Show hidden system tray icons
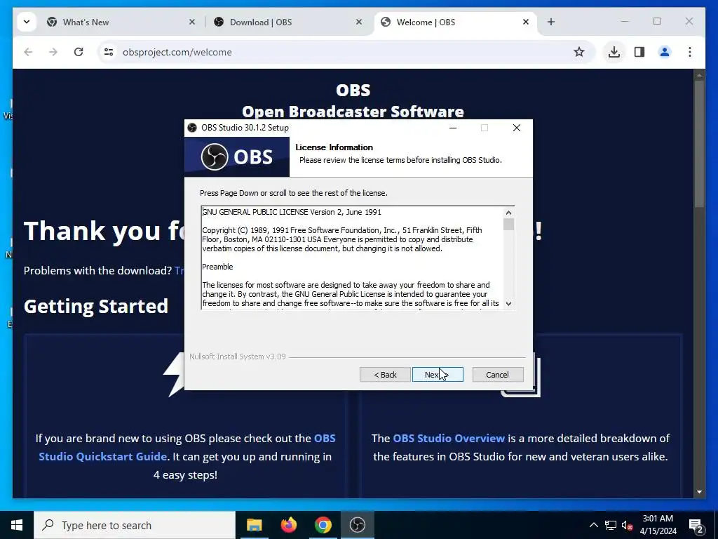The width and height of the screenshot is (718, 539). [x=593, y=525]
